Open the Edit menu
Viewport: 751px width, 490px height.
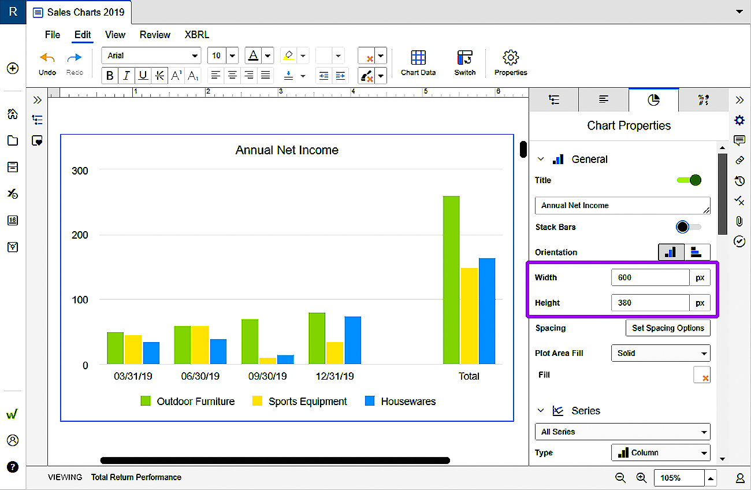83,35
